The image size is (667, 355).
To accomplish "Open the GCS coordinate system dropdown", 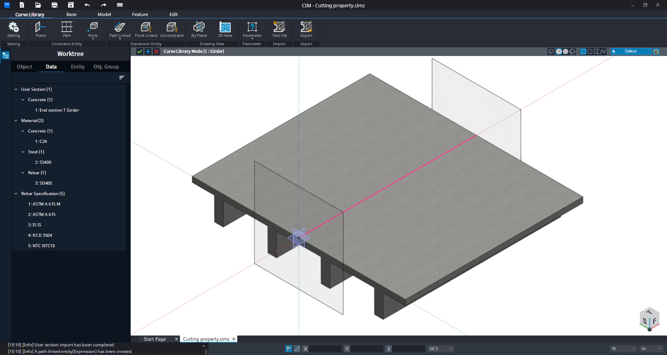I will click(440, 349).
